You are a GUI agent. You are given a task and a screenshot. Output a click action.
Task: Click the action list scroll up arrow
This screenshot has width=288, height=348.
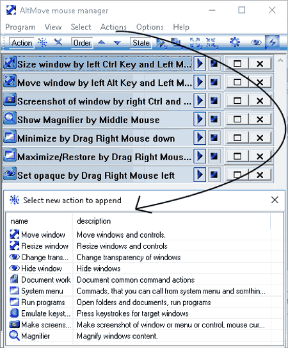[x=280, y=60]
